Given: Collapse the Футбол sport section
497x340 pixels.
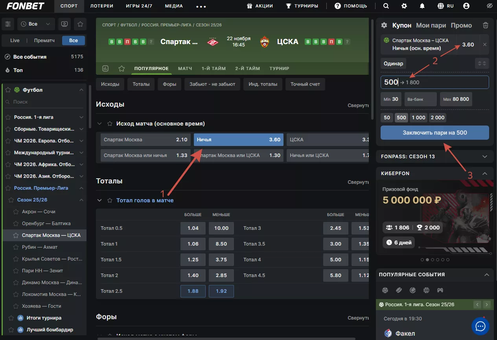Looking at the screenshot, I should [81, 90].
